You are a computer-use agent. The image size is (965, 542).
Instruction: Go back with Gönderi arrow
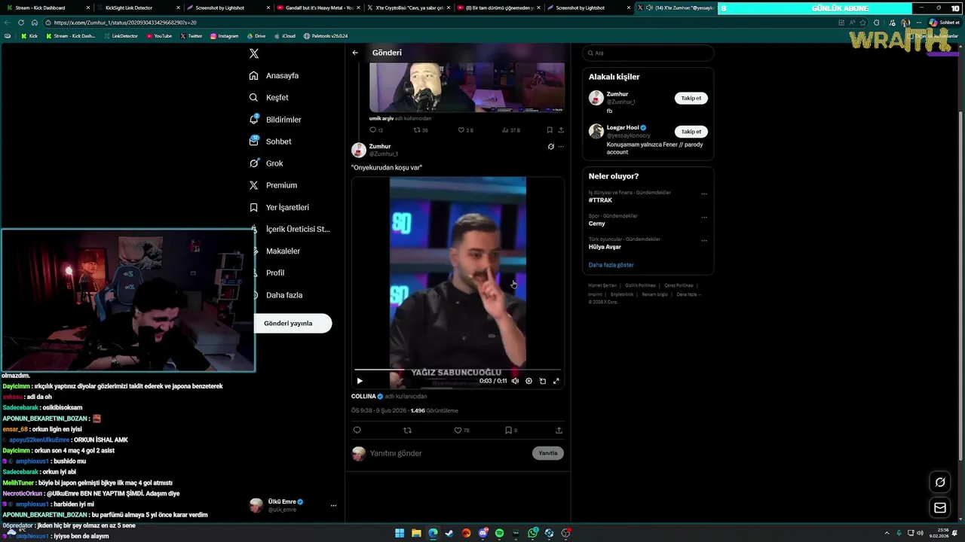point(355,53)
